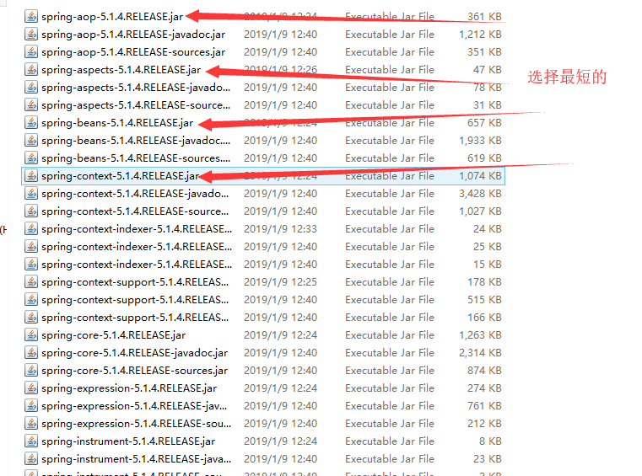Select file name spring-context-5.1.4.RELEASE.jar
Screen dimensions: 642x476
point(121,176)
